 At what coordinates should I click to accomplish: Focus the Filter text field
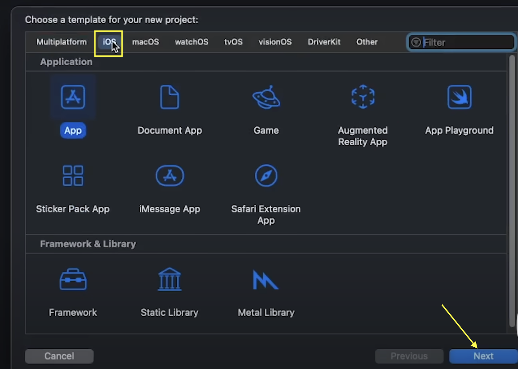coord(461,42)
